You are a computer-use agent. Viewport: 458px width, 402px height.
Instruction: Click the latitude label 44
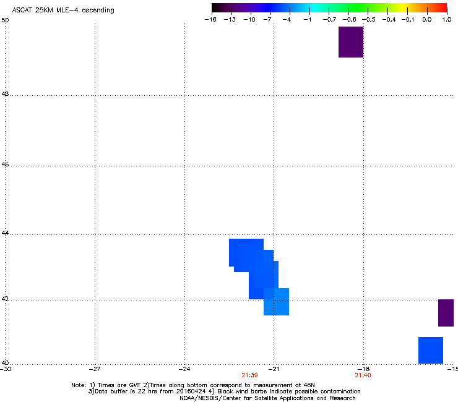5,233
